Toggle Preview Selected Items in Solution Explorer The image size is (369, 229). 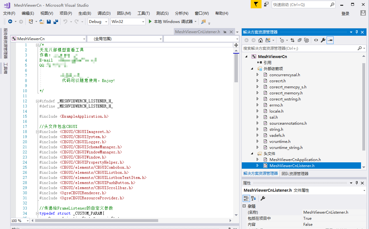coord(330,40)
